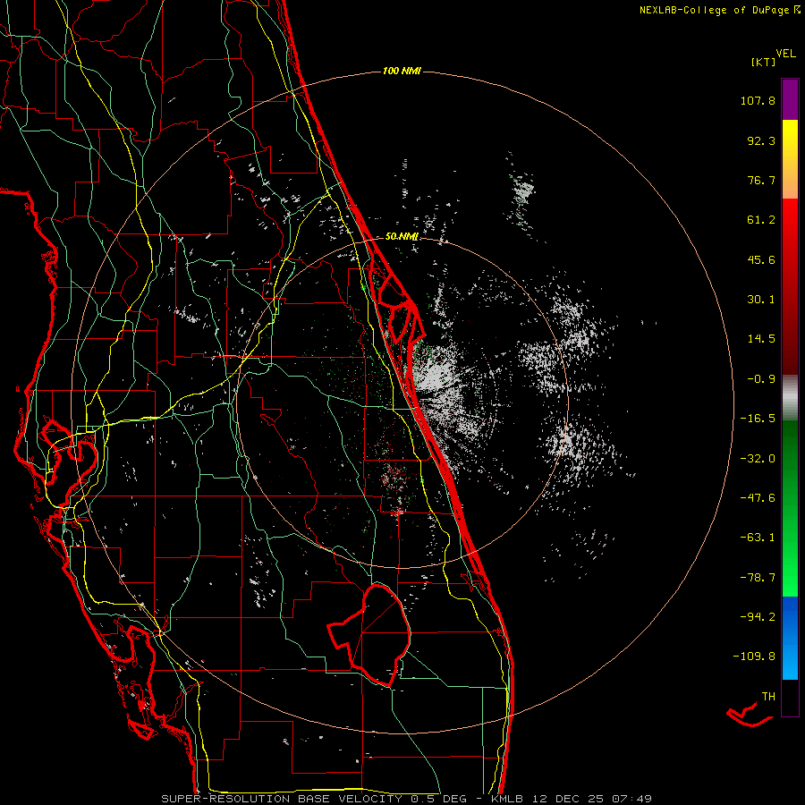
Task: Select the -78.7 value on velocity scale
Action: 758,578
